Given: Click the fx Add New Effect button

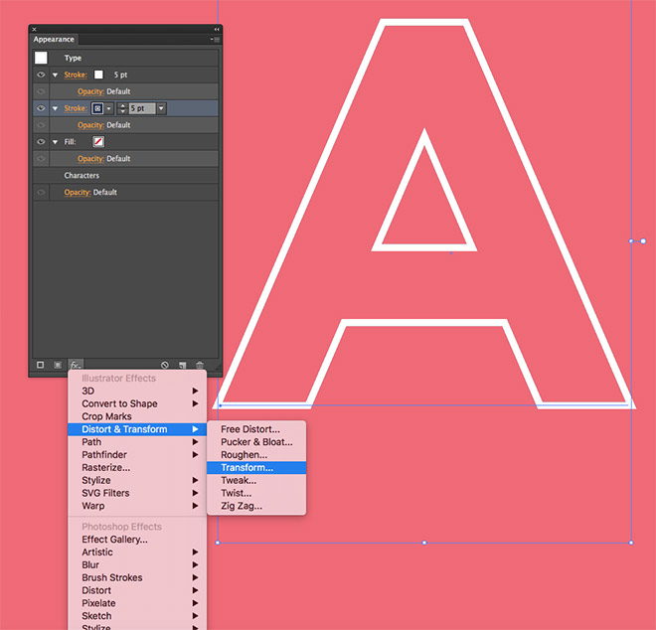Looking at the screenshot, I should pos(76,365).
